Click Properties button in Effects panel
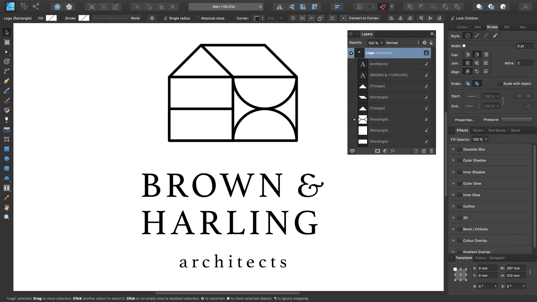537x302 pixels. coord(465,119)
